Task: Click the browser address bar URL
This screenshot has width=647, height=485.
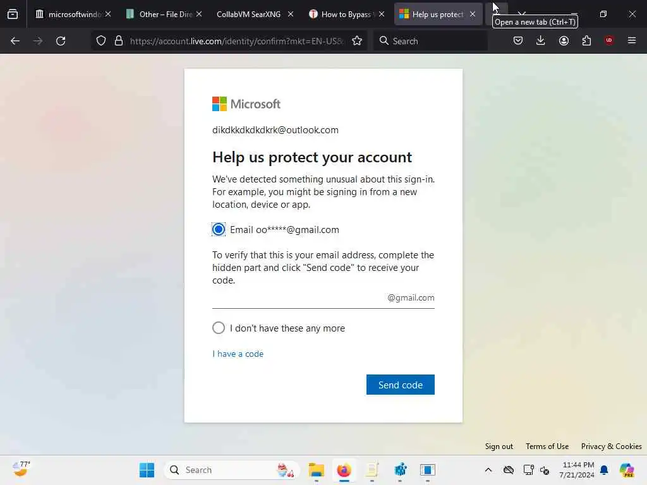Action: click(x=236, y=41)
